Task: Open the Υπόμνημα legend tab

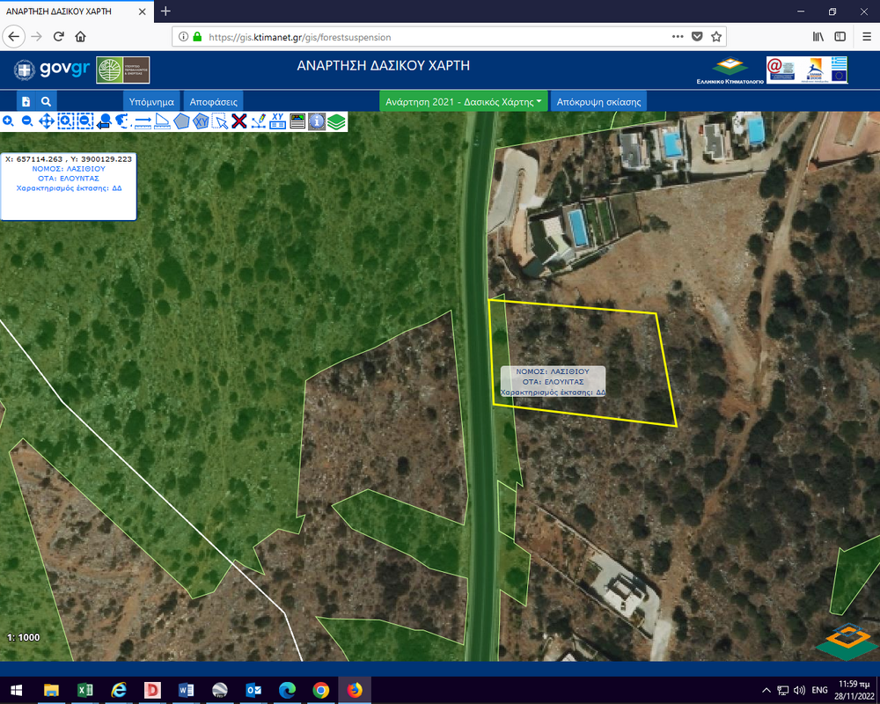Action: click(152, 101)
